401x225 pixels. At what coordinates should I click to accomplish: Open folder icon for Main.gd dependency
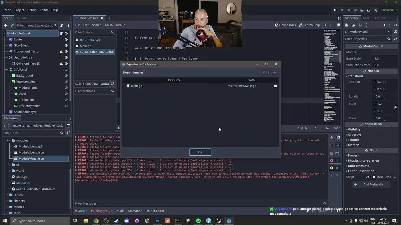click(275, 86)
